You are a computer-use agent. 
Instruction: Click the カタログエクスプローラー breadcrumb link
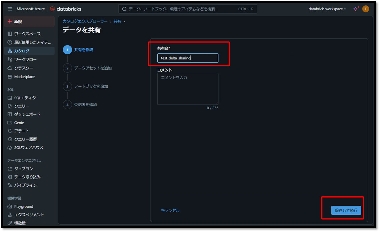click(x=85, y=21)
